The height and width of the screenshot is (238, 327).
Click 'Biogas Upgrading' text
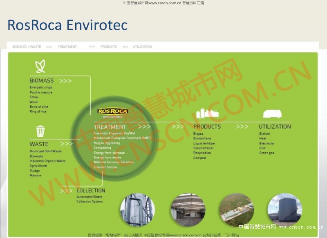(x=107, y=143)
